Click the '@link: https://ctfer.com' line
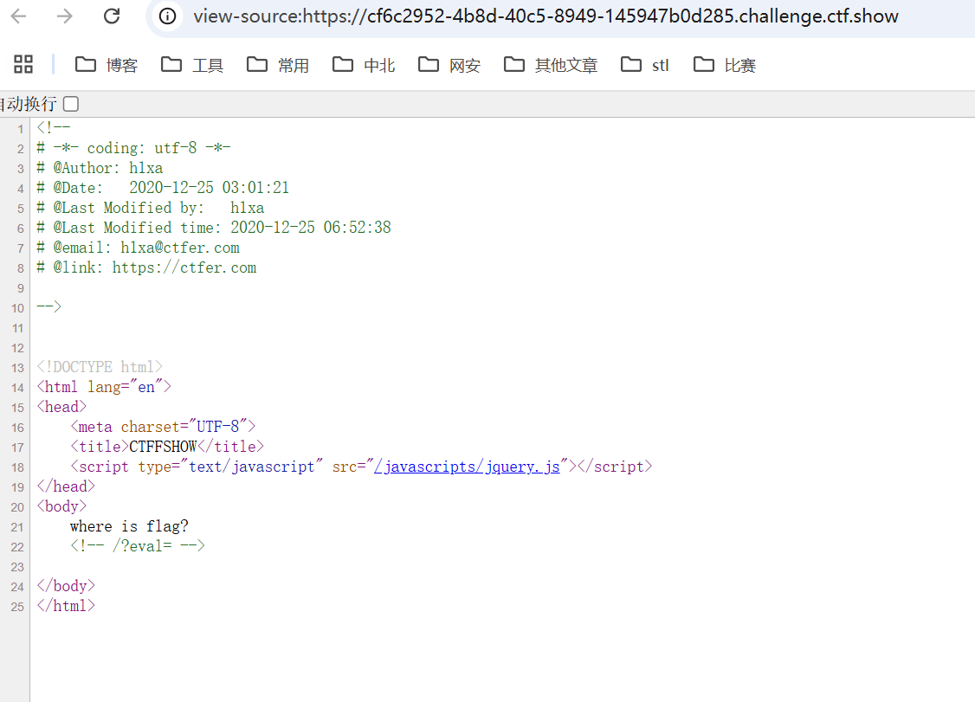Screen dimensions: 975x702 (146, 267)
